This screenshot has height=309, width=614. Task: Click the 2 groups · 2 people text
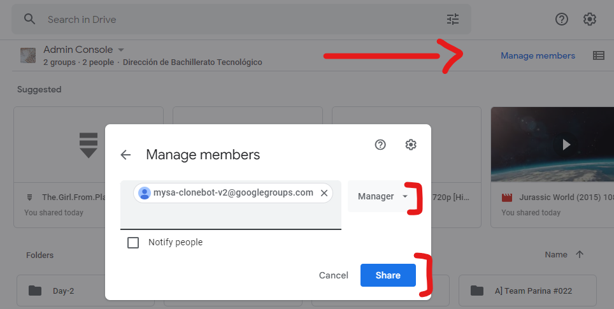(78, 62)
